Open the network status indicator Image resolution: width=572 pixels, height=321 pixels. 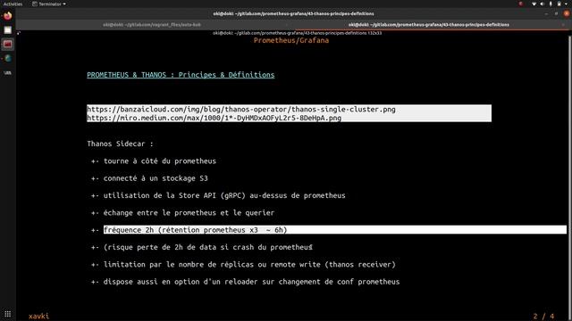[534, 4]
